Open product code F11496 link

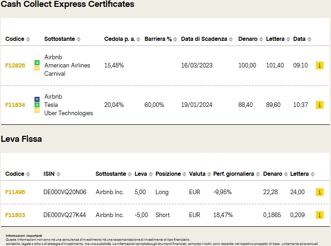coord(15,192)
